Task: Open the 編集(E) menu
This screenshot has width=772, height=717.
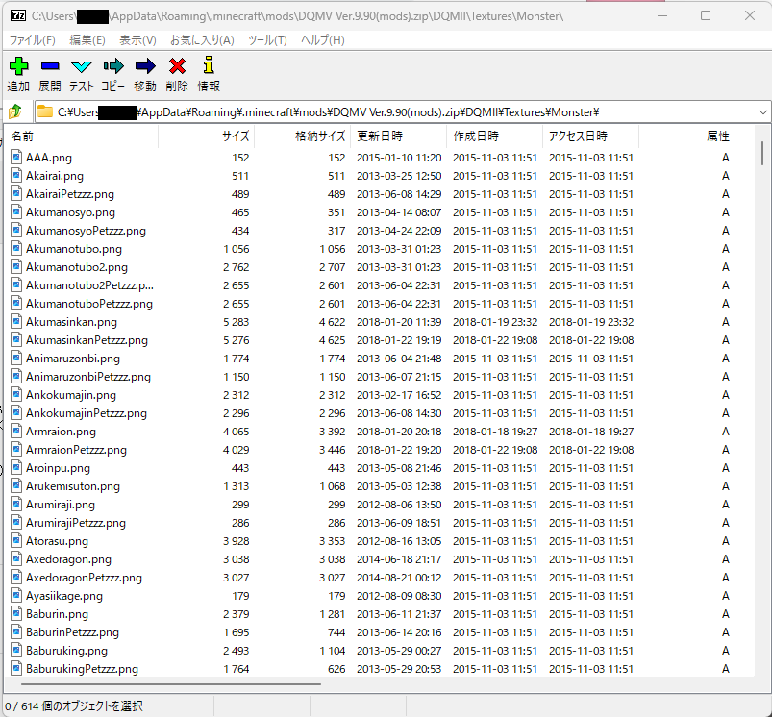Action: pos(87,39)
